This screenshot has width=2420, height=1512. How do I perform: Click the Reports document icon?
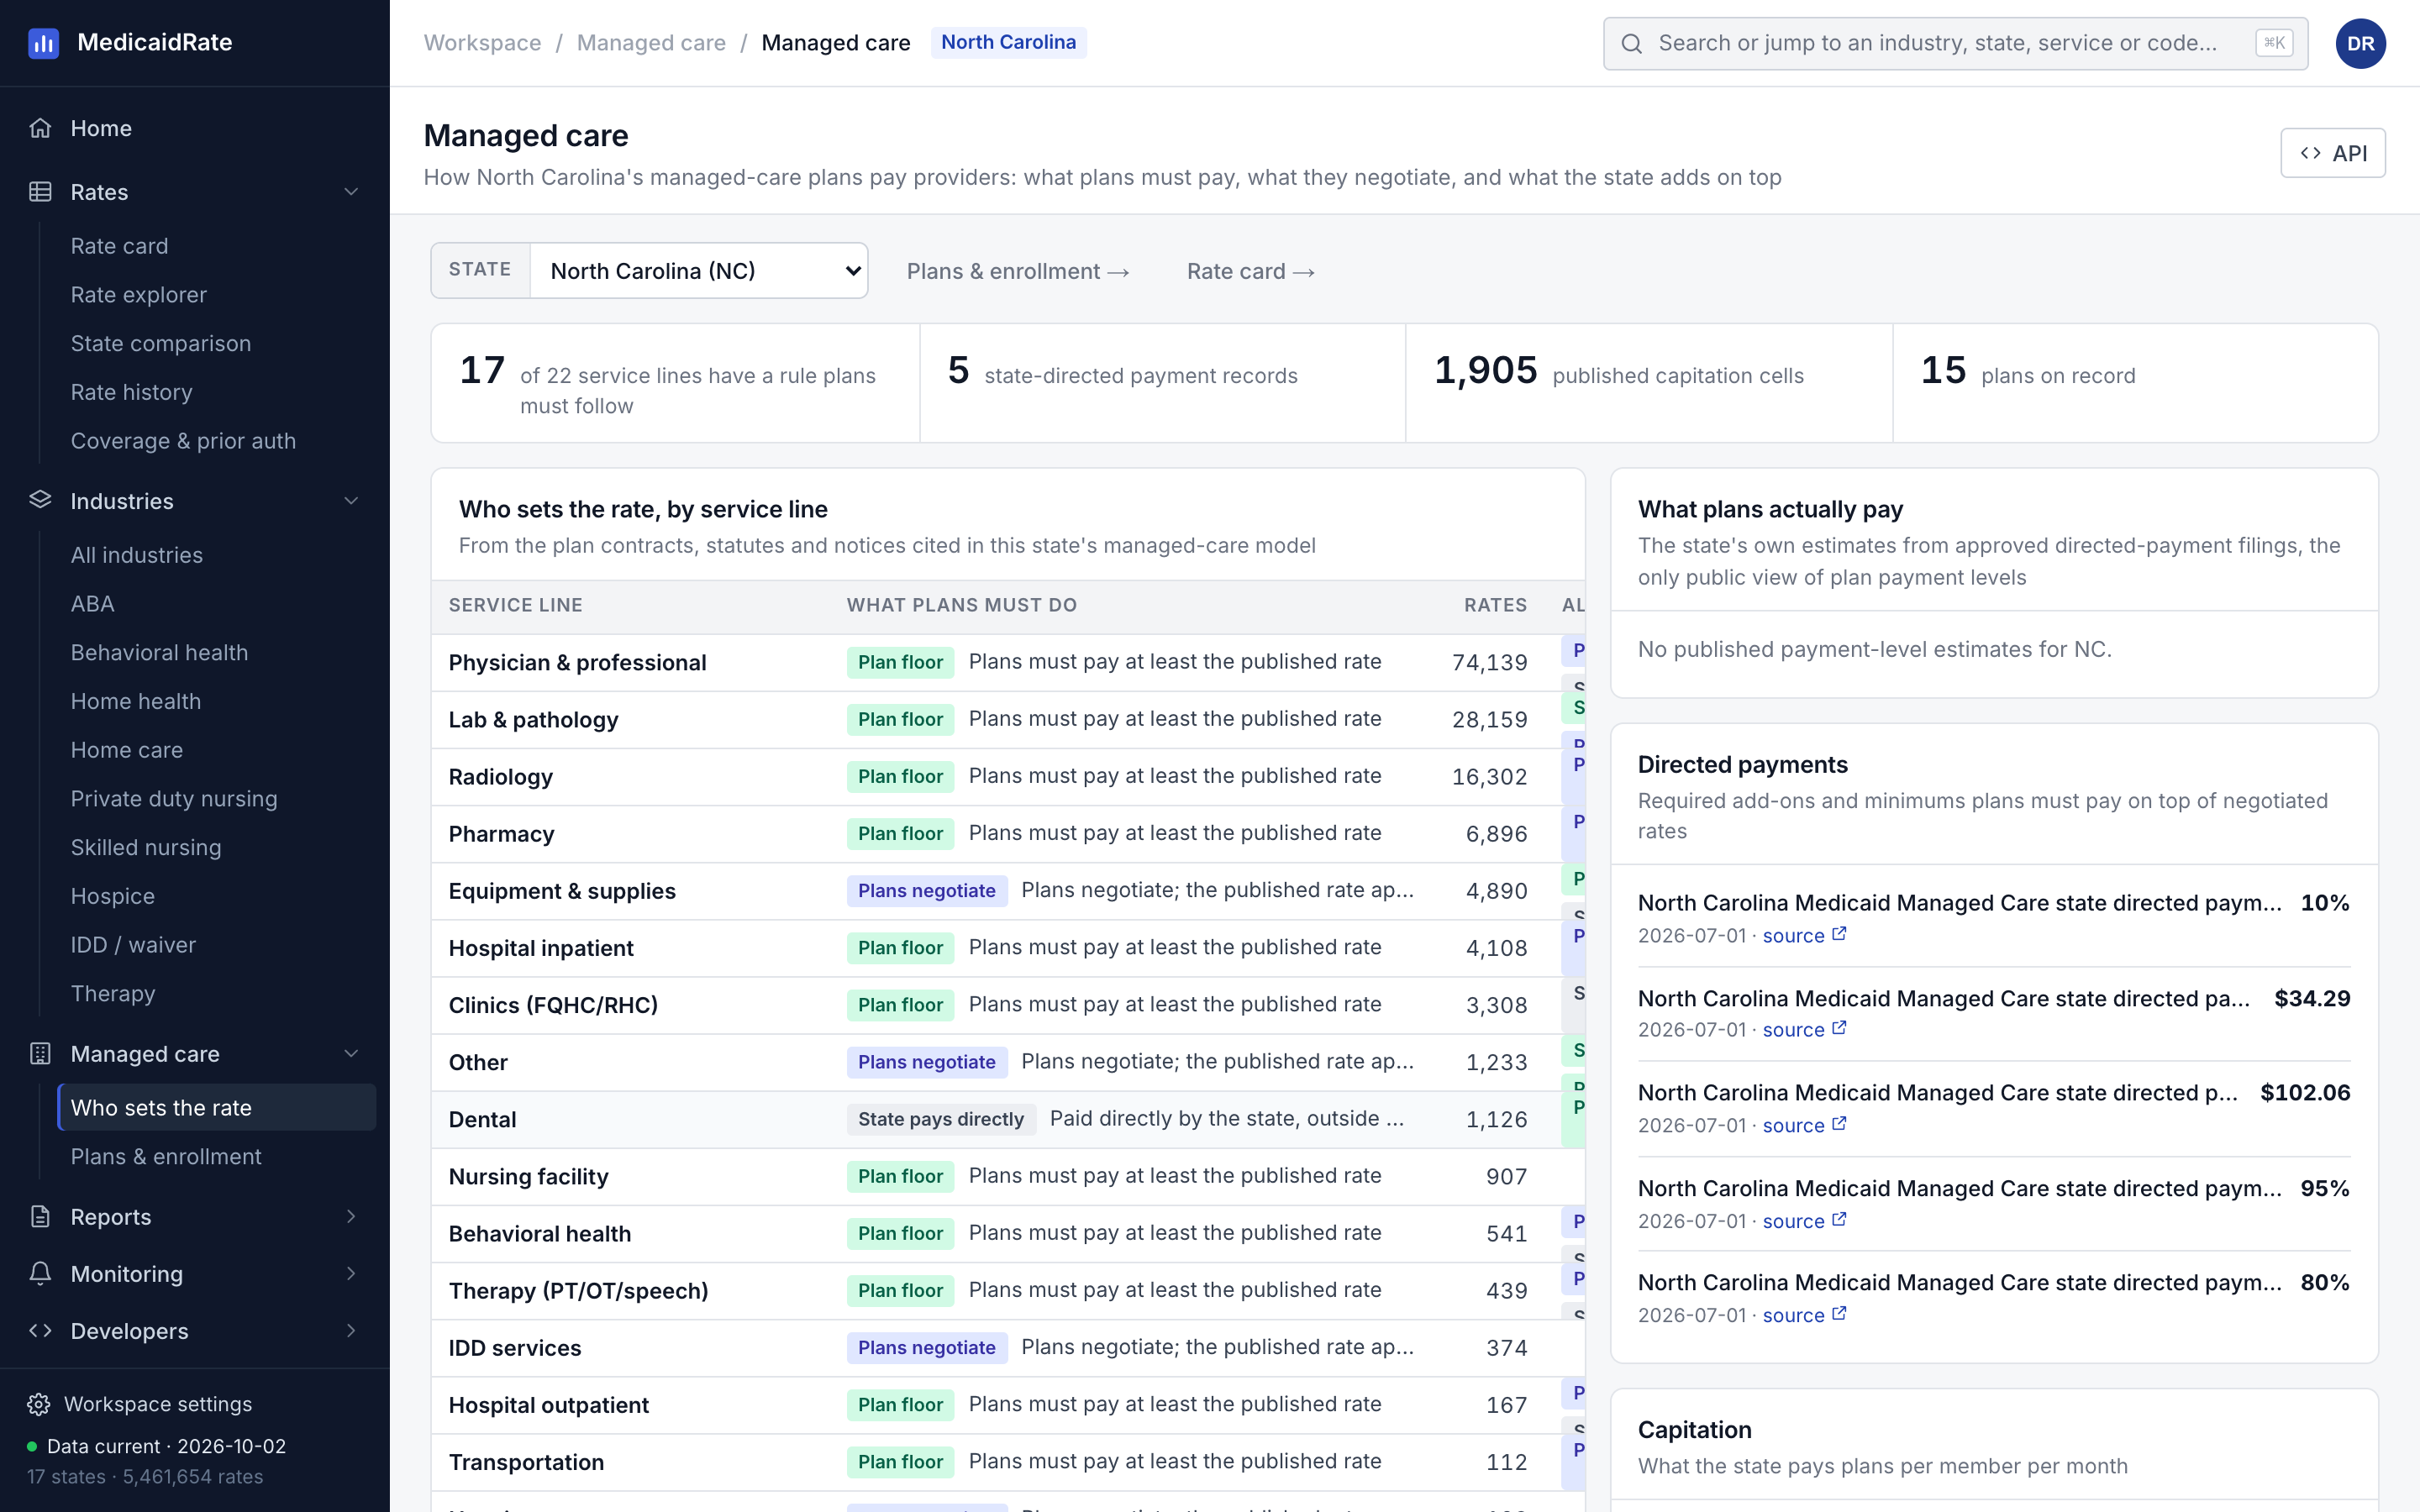pos(40,1216)
